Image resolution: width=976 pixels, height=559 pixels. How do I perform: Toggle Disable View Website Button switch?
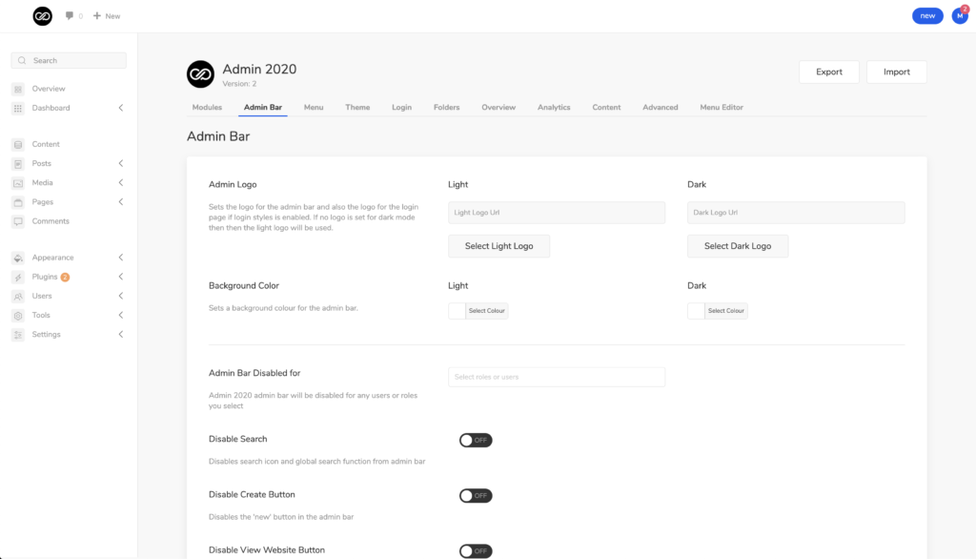click(475, 550)
